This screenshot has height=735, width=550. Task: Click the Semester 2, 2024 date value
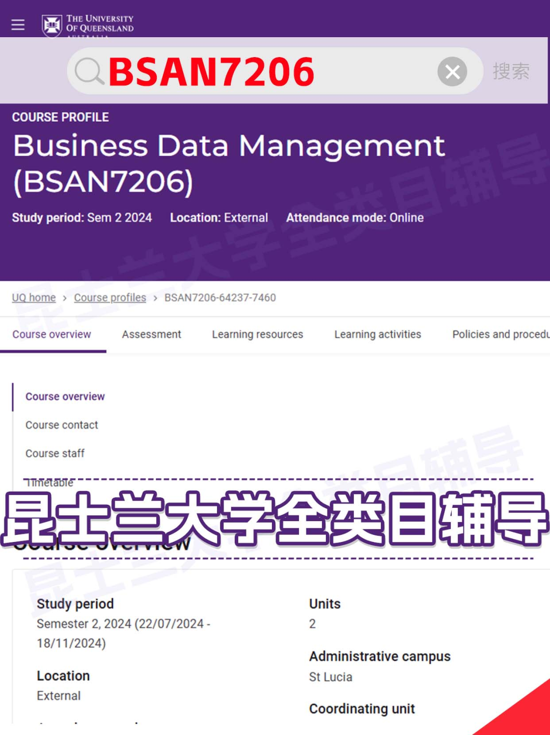pos(123,633)
